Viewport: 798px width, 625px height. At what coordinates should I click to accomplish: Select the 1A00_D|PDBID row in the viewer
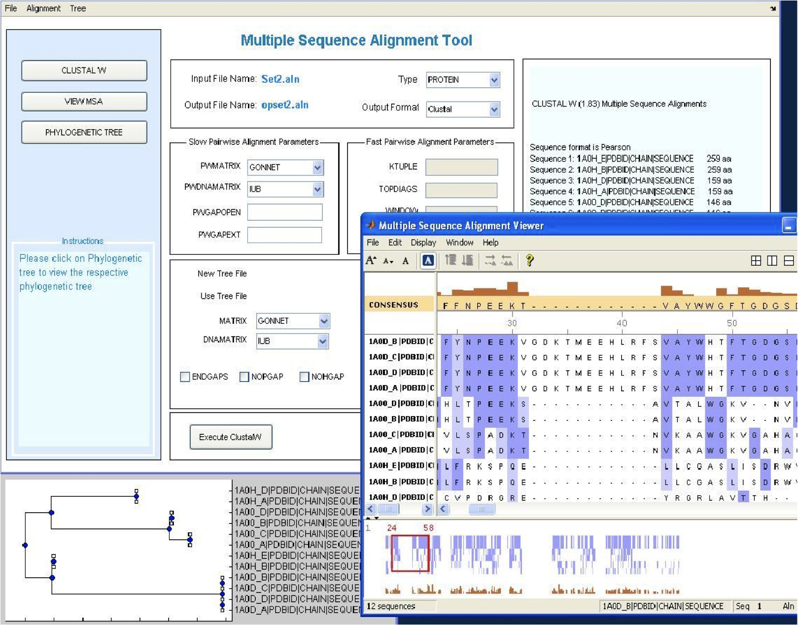(x=401, y=403)
